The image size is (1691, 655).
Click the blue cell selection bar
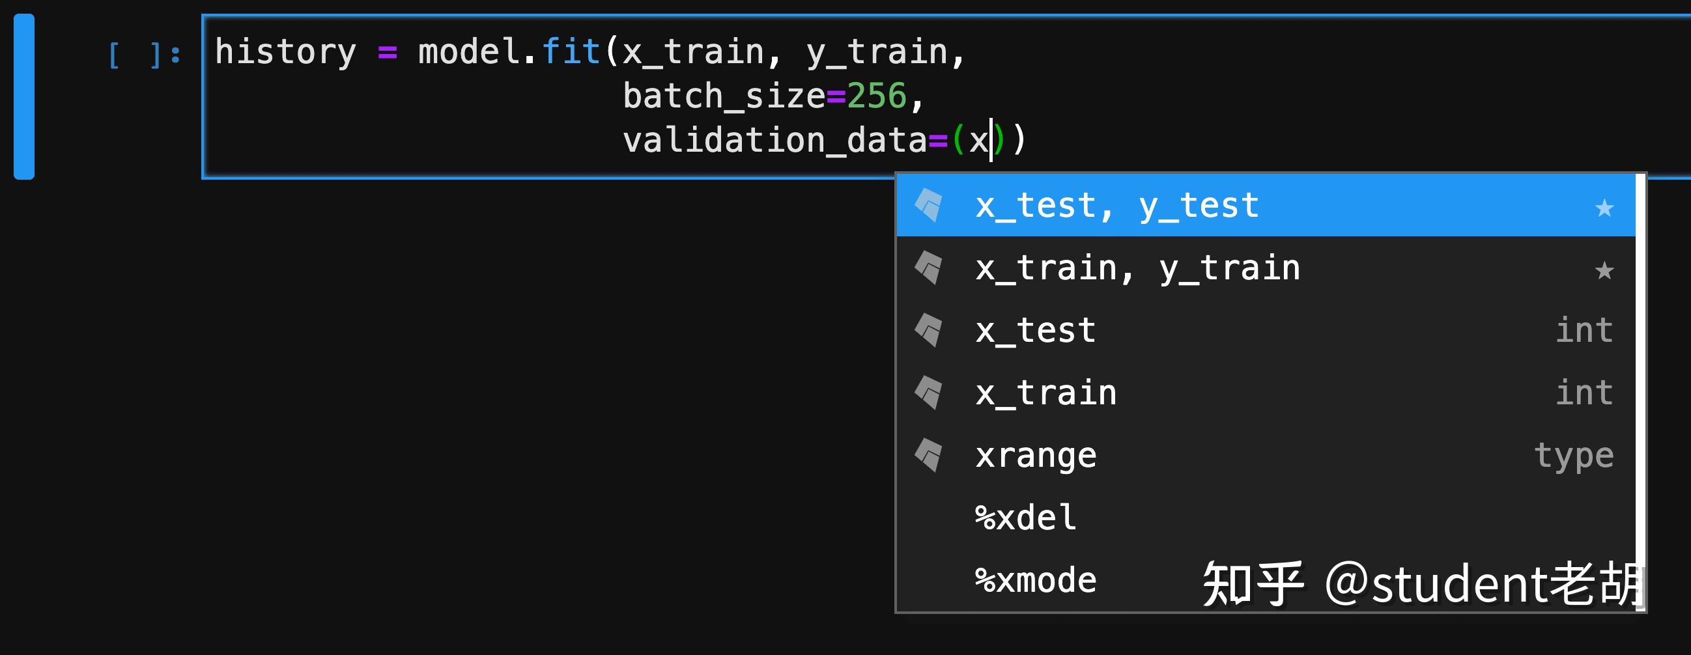(24, 96)
